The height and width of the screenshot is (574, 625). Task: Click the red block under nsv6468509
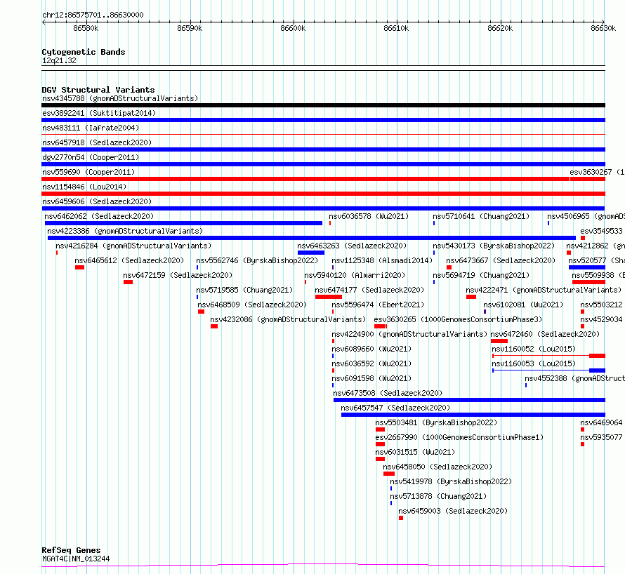pyautogui.click(x=202, y=312)
